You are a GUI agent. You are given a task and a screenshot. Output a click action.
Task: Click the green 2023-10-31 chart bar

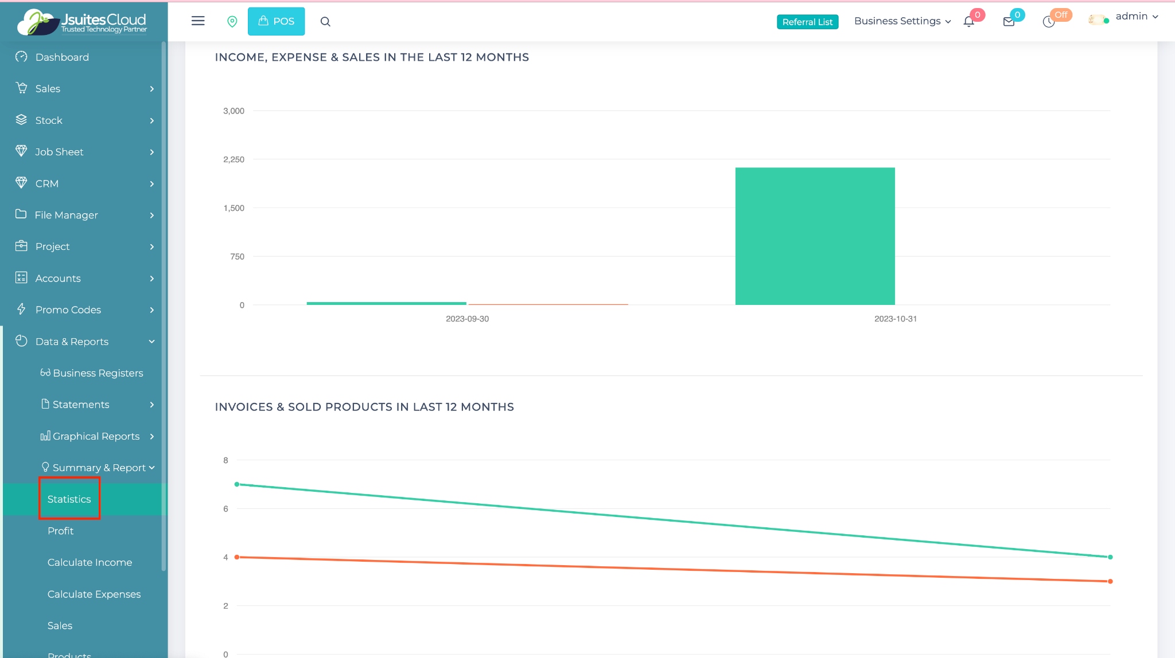(815, 236)
